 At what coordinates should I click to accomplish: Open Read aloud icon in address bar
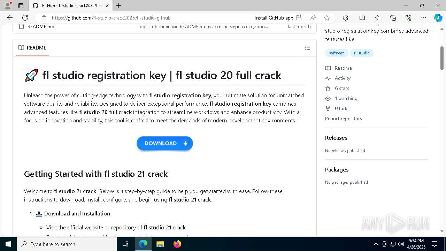click(x=313, y=18)
